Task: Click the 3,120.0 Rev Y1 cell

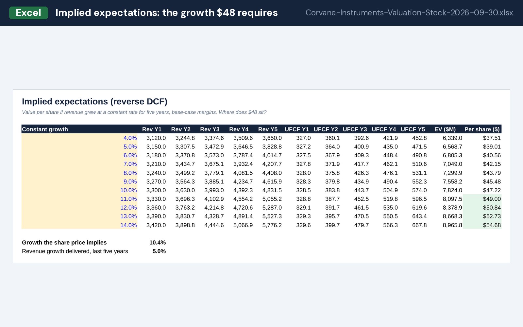Action: click(x=156, y=138)
